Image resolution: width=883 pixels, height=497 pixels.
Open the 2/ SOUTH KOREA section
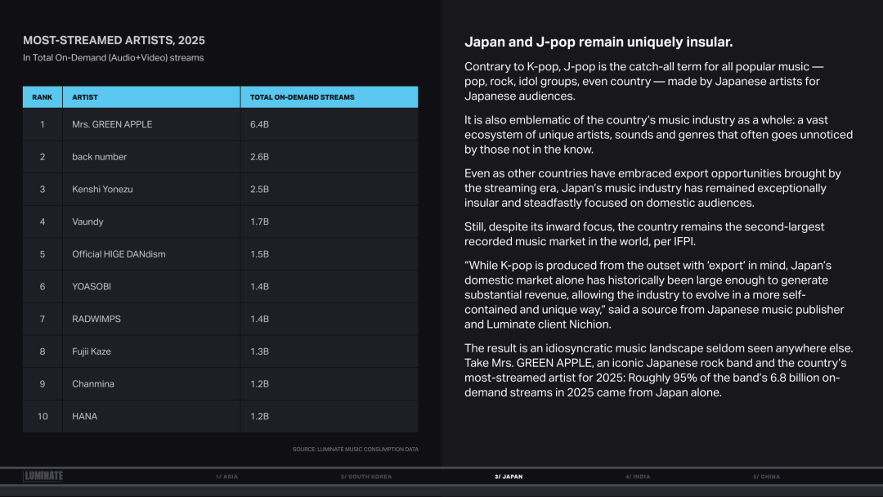tap(365, 477)
